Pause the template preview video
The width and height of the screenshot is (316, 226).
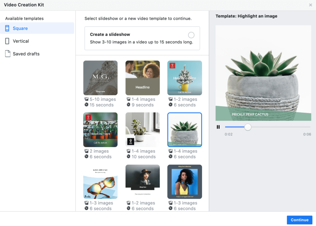[x=218, y=127]
